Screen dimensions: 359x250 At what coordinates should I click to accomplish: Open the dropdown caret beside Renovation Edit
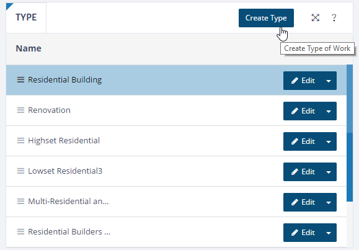tap(329, 111)
